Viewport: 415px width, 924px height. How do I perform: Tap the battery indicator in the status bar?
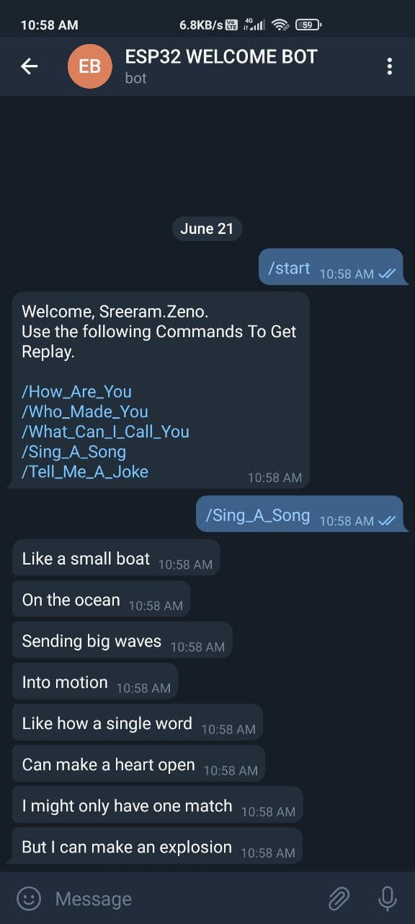click(x=307, y=24)
